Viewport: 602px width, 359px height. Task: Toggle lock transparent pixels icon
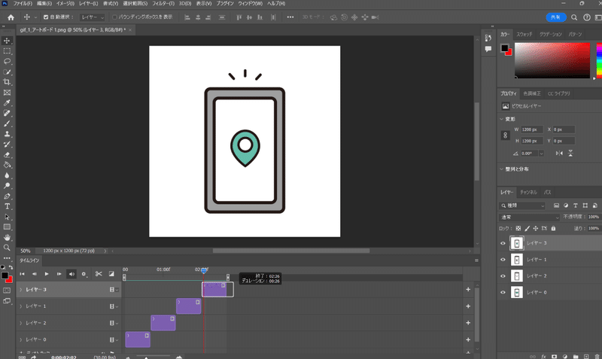pos(518,228)
